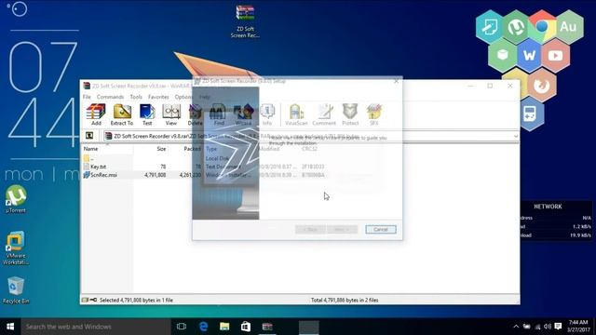
Task: Run VirusScan from the WinRAR toolbar
Action: coord(296,114)
